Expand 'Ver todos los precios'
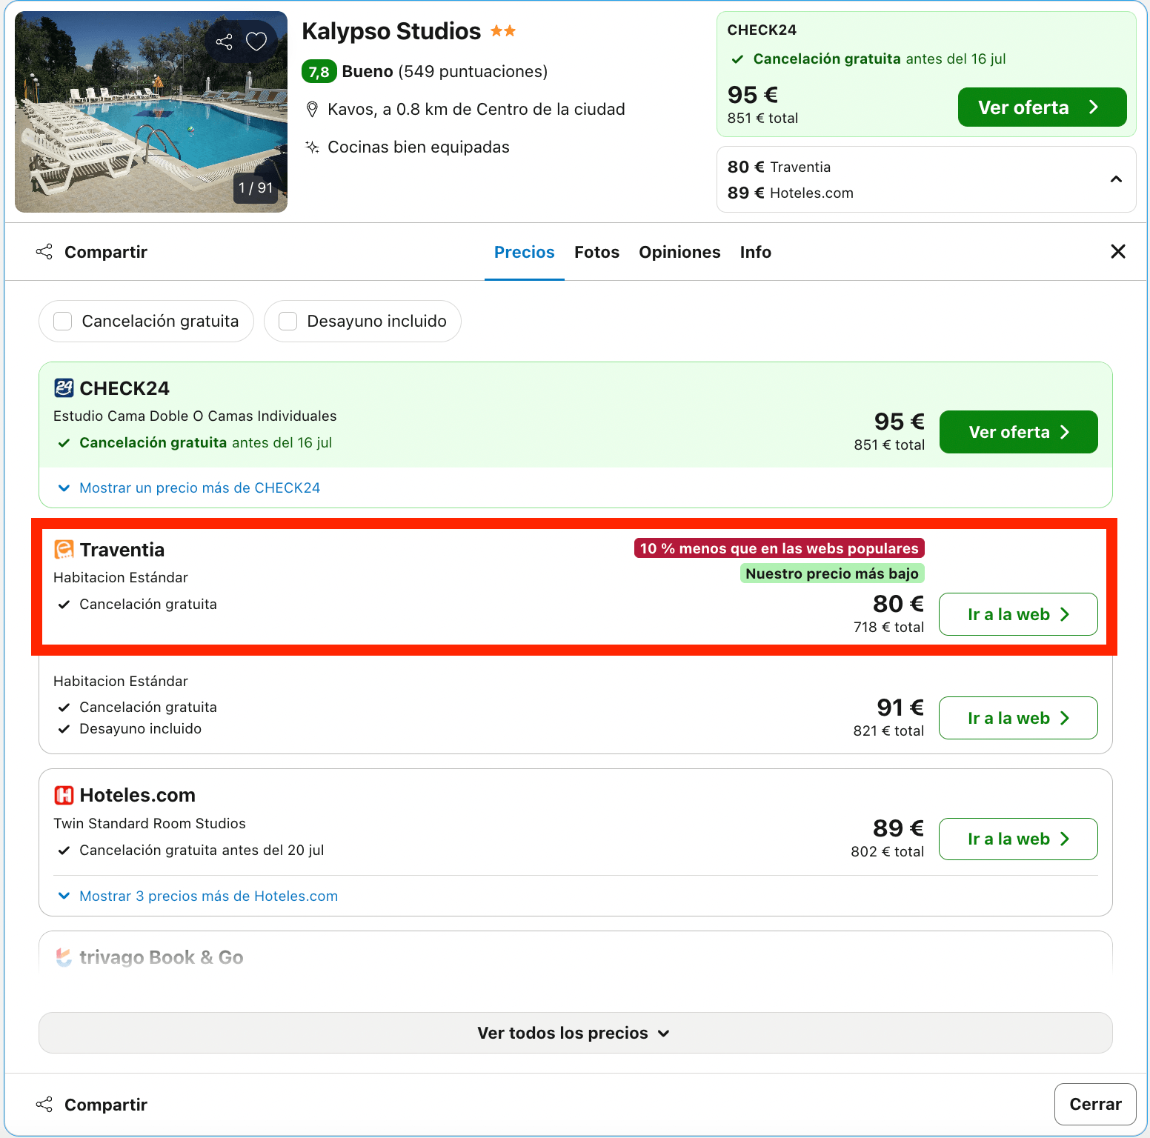 click(576, 1033)
